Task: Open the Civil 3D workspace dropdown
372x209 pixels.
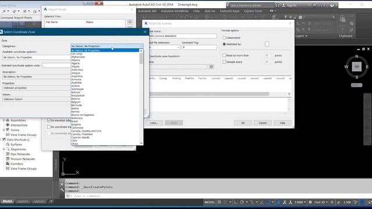Action: coord(321,202)
